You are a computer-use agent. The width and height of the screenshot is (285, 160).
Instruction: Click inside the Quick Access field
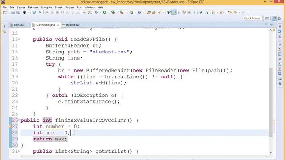[x=252, y=18]
